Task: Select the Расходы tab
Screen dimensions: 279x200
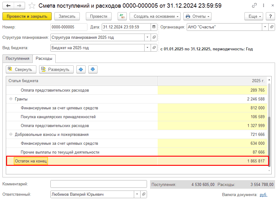Action: tap(44, 59)
